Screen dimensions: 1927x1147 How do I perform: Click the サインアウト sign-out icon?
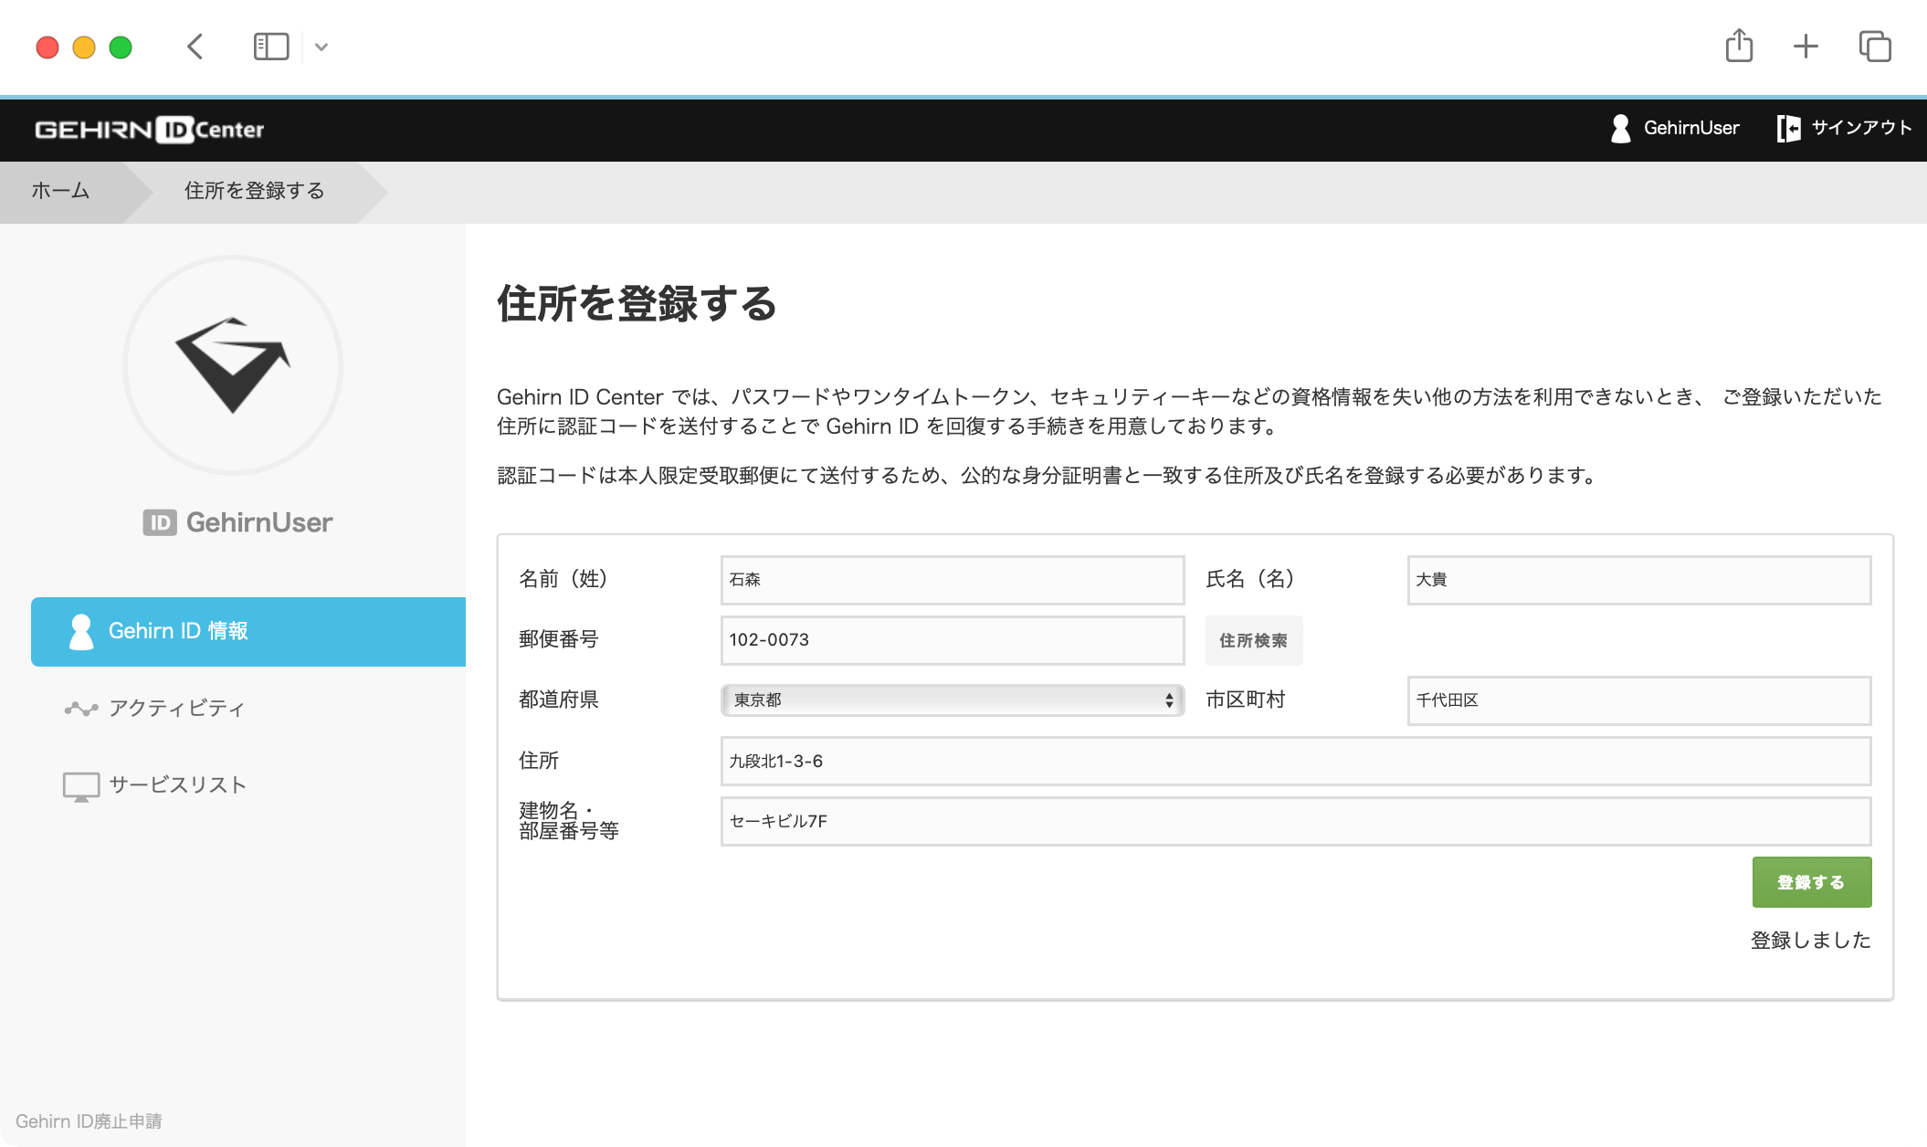click(1788, 129)
